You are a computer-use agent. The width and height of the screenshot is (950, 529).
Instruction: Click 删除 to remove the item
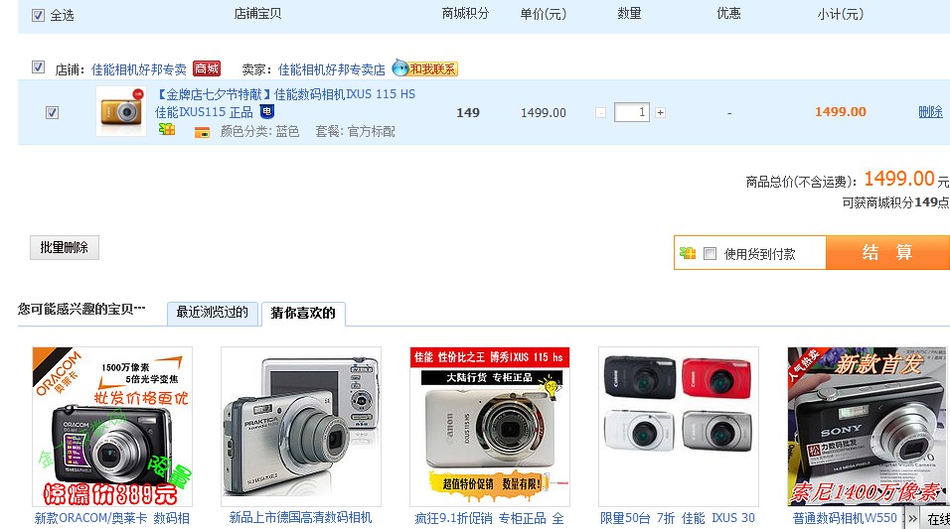coord(930,112)
